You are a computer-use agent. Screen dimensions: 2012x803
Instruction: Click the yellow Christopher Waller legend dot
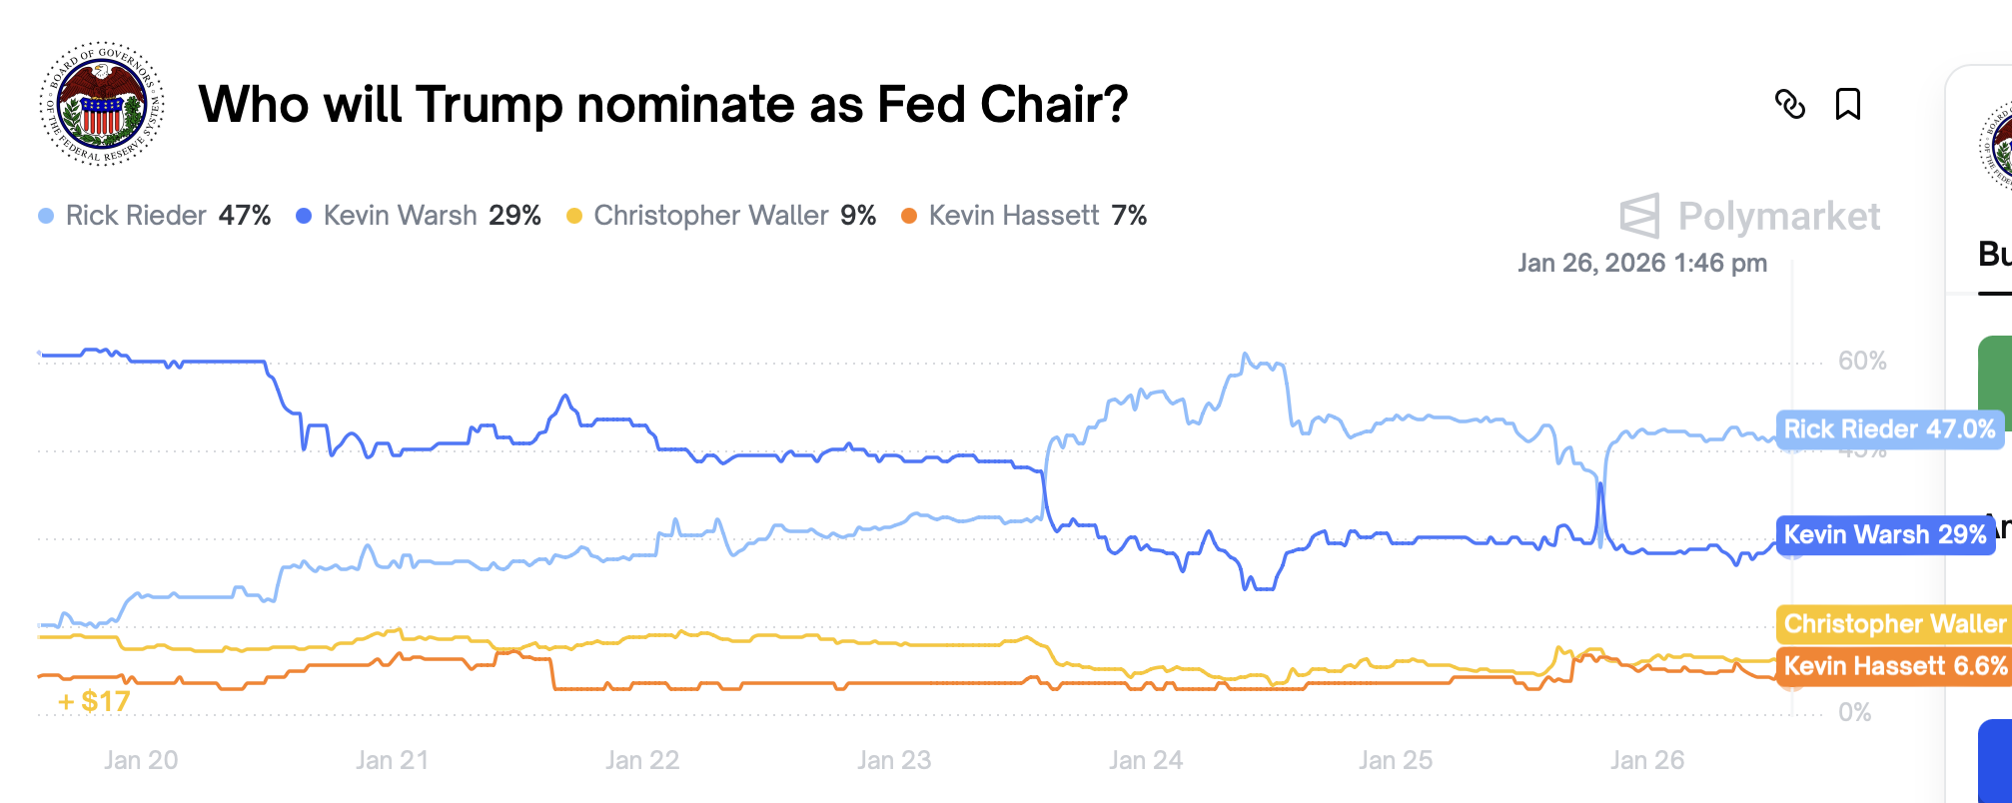coord(573,216)
